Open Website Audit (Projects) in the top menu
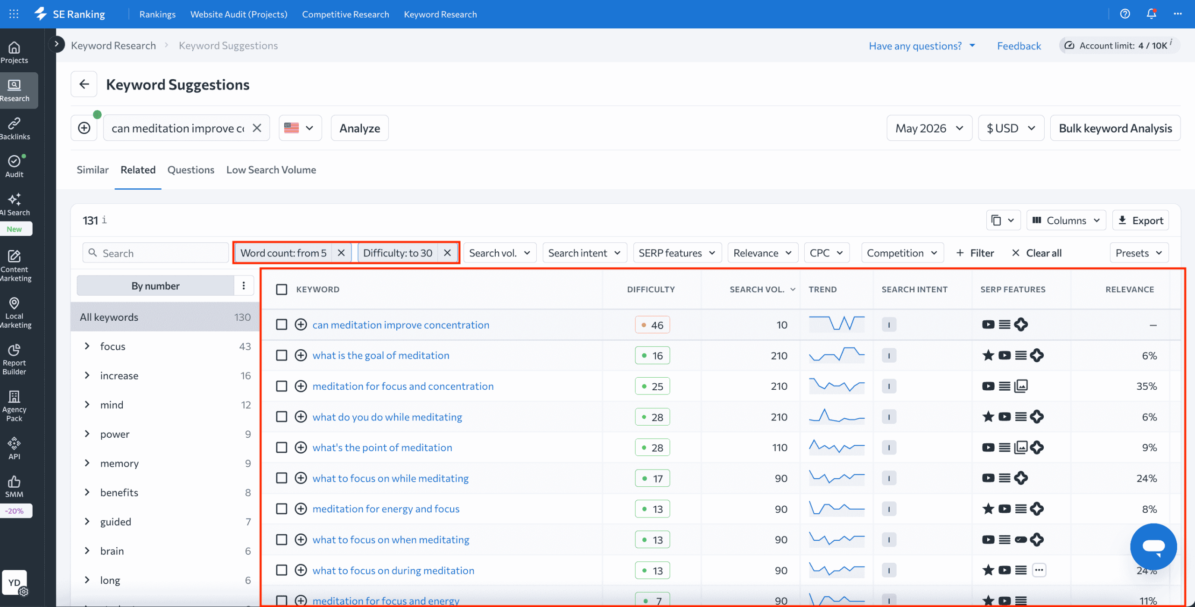Image resolution: width=1195 pixels, height=607 pixels. click(x=239, y=14)
